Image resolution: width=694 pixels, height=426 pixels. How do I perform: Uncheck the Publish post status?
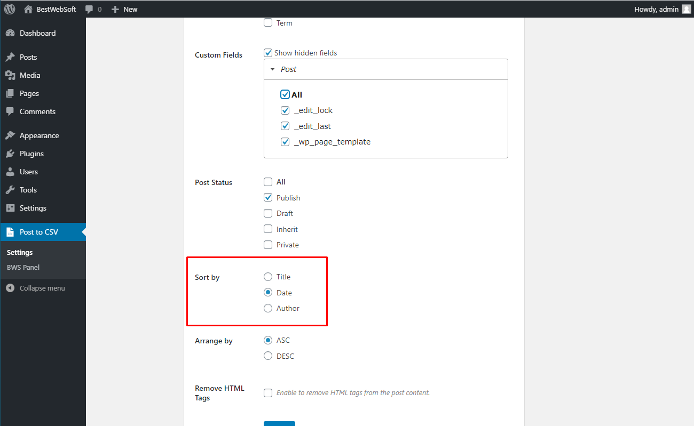(268, 197)
